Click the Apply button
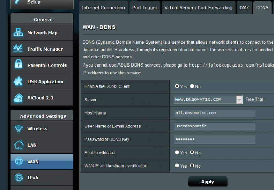The height and width of the screenshot is (190, 274). [207, 181]
